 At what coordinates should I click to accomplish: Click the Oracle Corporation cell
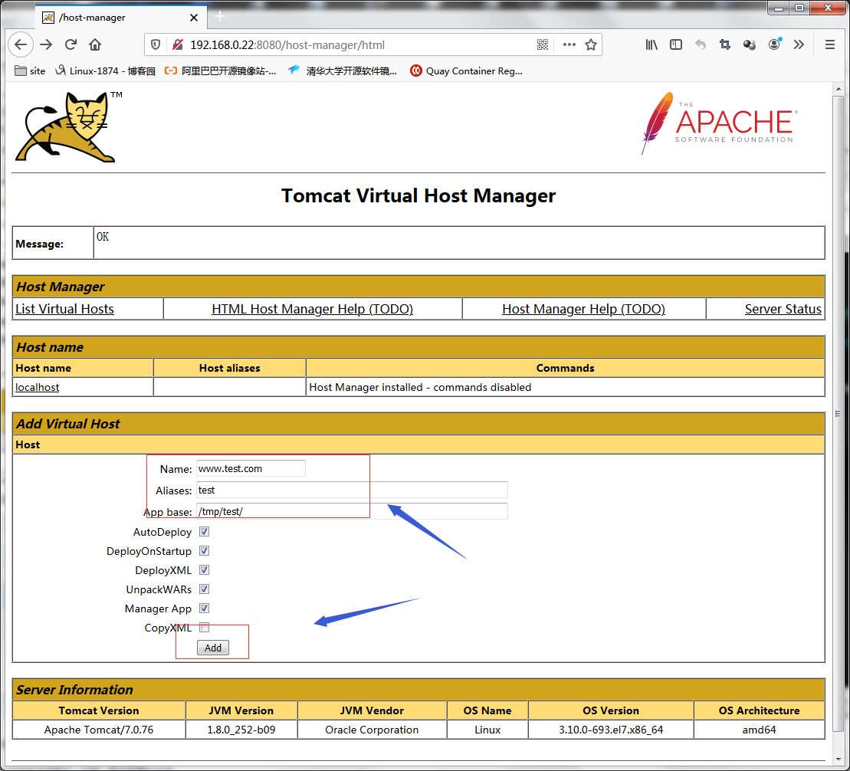(x=372, y=730)
